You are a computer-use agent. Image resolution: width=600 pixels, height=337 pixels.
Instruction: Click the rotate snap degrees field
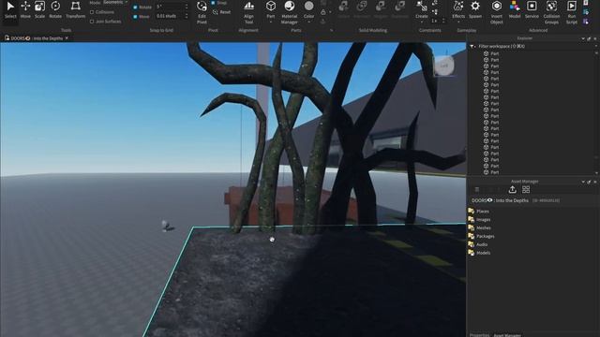click(170, 7)
